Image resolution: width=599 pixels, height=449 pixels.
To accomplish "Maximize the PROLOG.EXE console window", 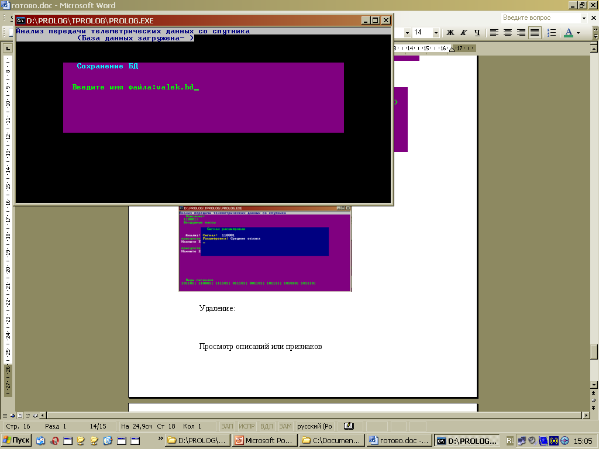I will [x=376, y=20].
